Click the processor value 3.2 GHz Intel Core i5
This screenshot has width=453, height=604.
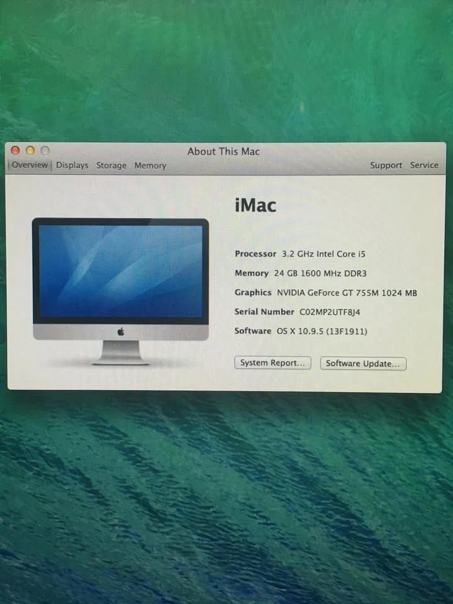tap(323, 254)
